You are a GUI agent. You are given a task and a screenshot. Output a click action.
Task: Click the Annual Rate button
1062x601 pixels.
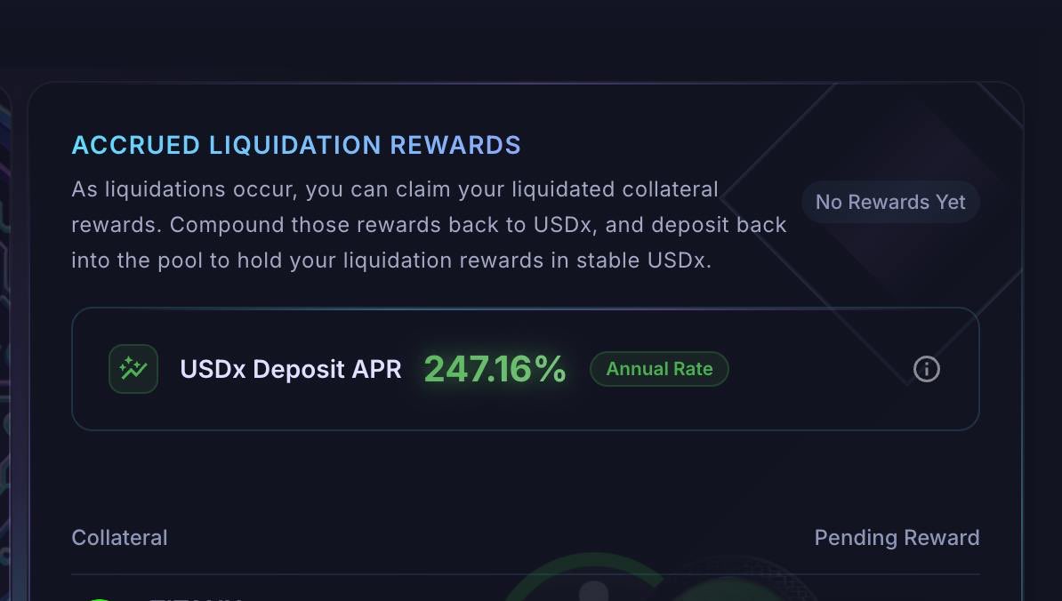tap(659, 369)
